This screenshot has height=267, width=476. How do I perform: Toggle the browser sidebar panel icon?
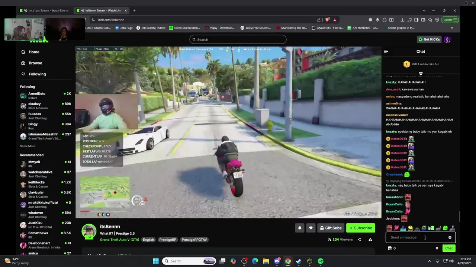pyautogui.click(x=416, y=20)
